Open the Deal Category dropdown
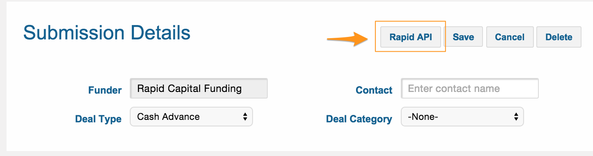593x156 pixels. (462, 117)
